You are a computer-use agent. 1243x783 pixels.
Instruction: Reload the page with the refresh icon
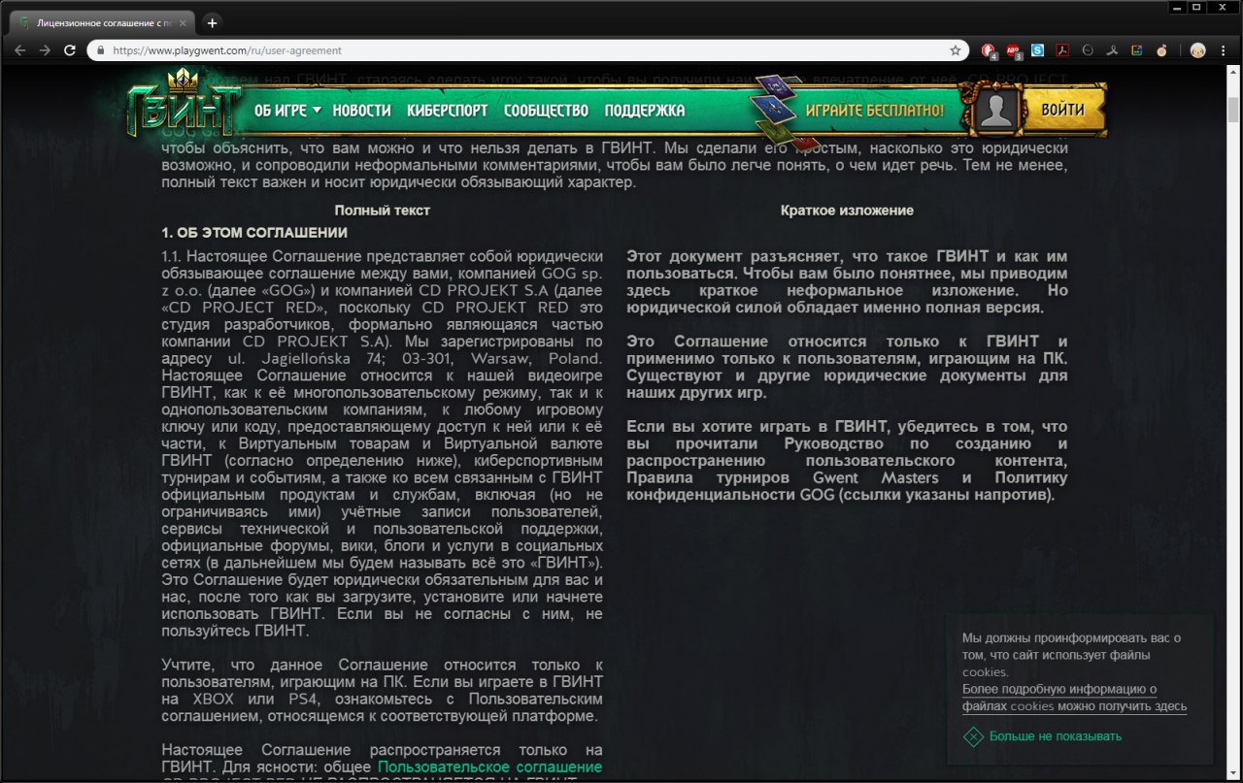pos(70,50)
